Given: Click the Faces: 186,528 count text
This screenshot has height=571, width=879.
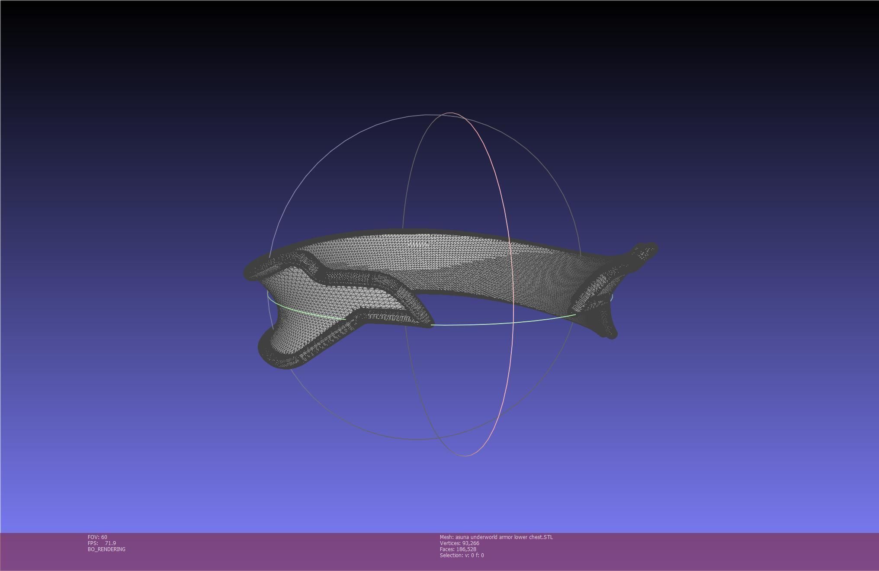Looking at the screenshot, I should coord(458,549).
